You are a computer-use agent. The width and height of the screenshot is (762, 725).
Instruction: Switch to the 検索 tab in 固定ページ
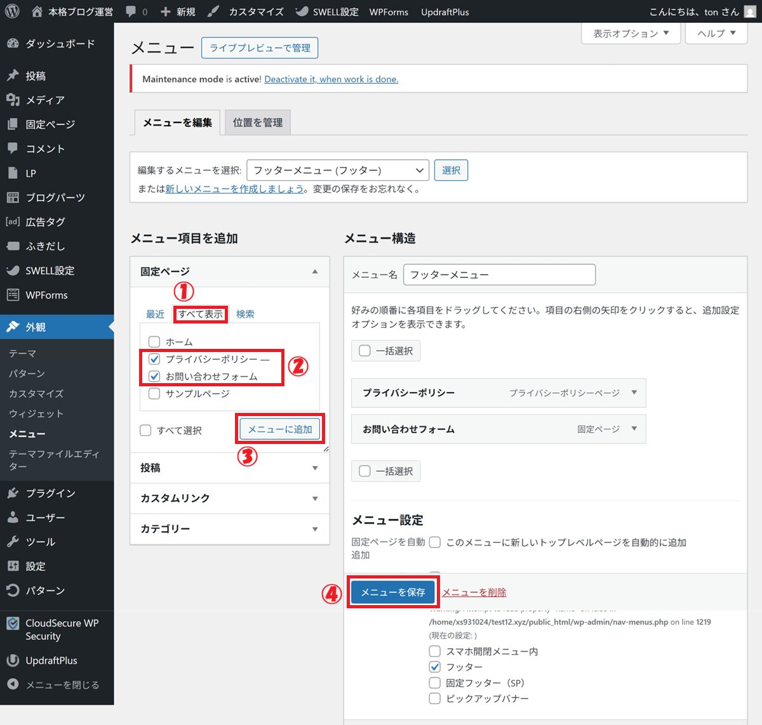tap(245, 315)
